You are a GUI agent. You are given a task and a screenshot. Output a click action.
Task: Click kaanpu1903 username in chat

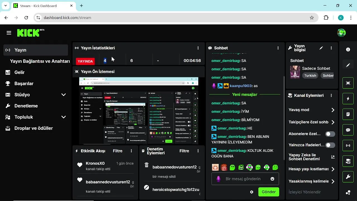click(241, 86)
